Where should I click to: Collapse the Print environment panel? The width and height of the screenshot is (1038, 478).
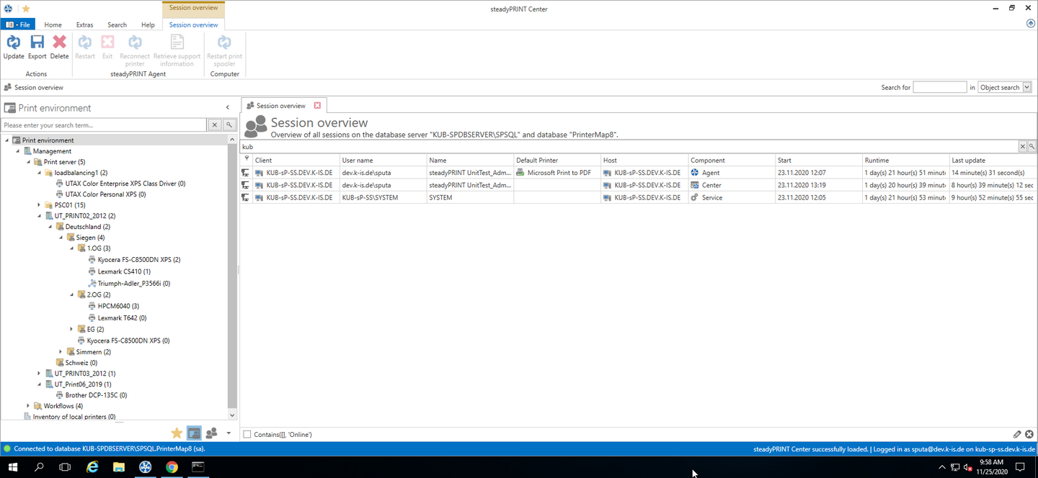point(228,108)
